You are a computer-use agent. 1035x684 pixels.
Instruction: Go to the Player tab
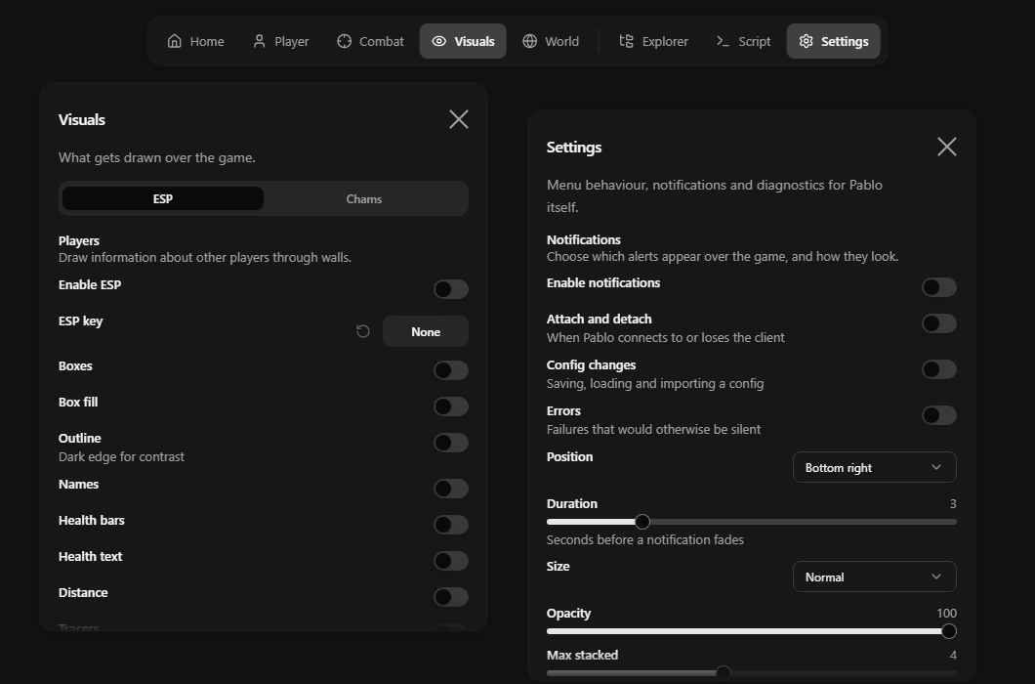pyautogui.click(x=280, y=41)
